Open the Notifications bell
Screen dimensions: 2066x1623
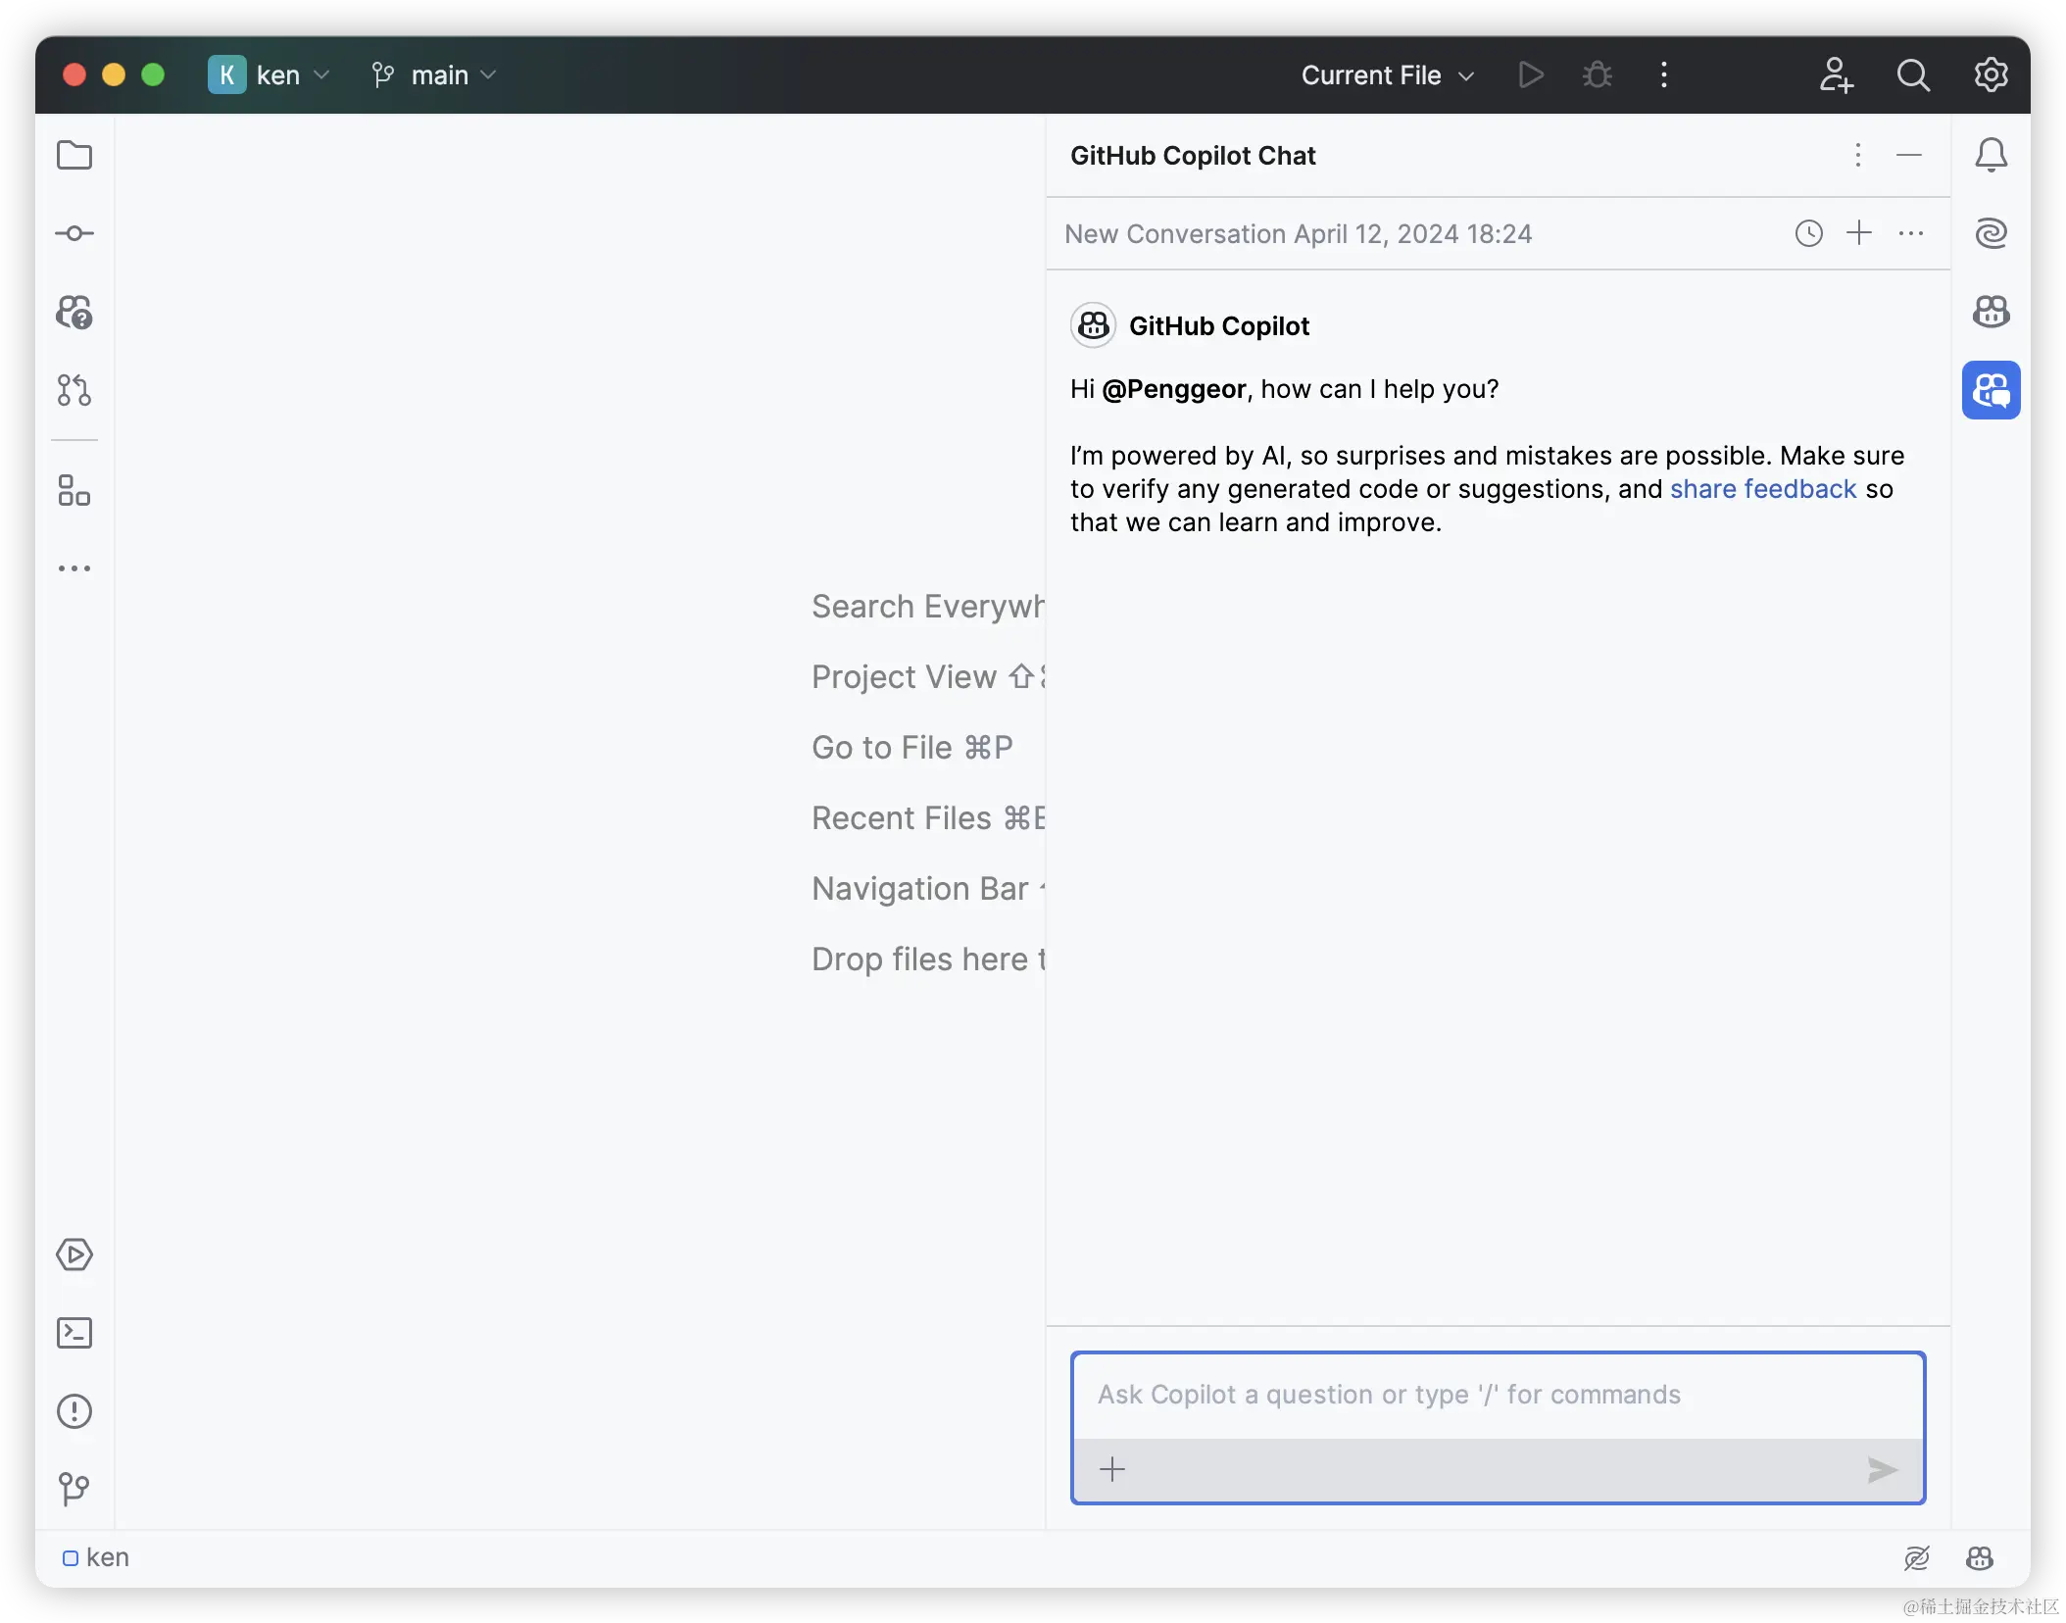(1991, 155)
